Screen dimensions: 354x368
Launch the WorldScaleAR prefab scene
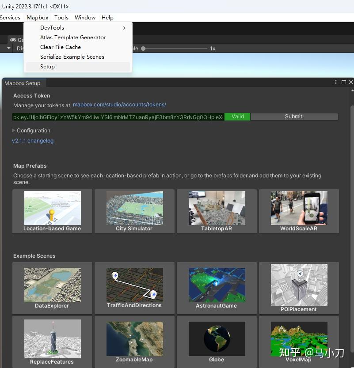298,211
